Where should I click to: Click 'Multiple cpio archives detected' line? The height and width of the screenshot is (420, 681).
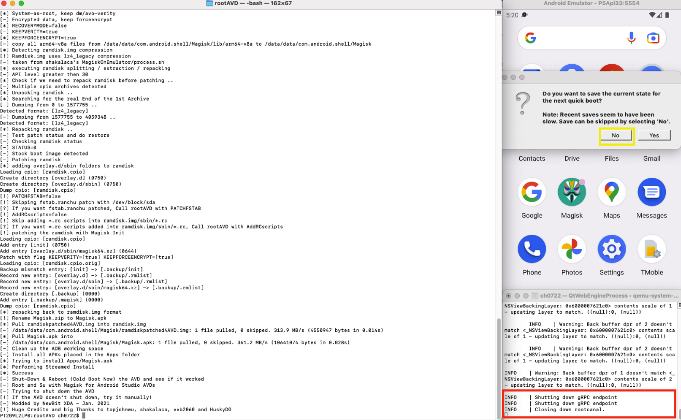click(53, 86)
